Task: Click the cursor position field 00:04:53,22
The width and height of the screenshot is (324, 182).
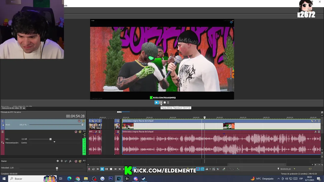Action: pyautogui.click(x=286, y=169)
